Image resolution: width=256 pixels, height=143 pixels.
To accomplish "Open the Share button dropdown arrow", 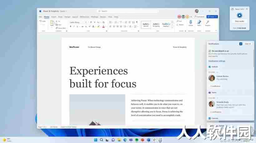I will (216, 17).
